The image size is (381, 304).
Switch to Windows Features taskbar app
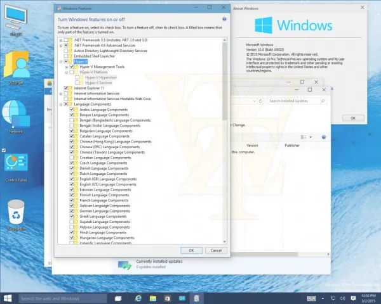tap(196, 298)
